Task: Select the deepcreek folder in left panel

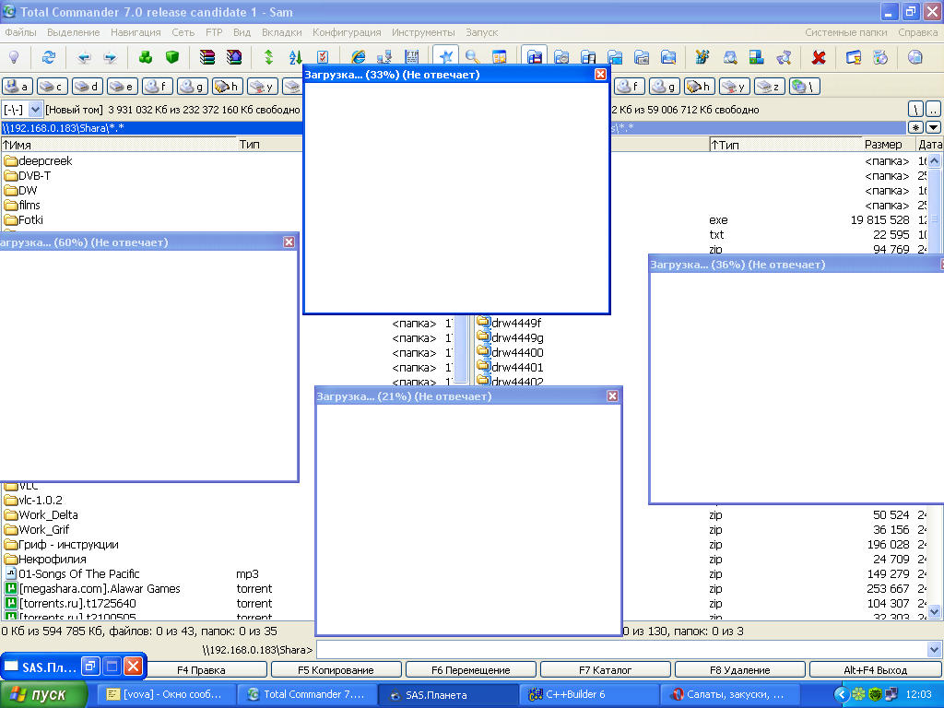Action: [x=45, y=161]
